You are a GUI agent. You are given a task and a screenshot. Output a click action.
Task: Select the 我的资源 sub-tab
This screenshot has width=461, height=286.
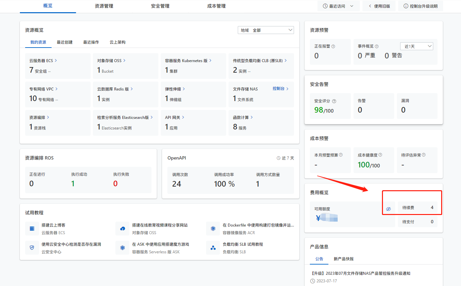pyautogui.click(x=38, y=42)
